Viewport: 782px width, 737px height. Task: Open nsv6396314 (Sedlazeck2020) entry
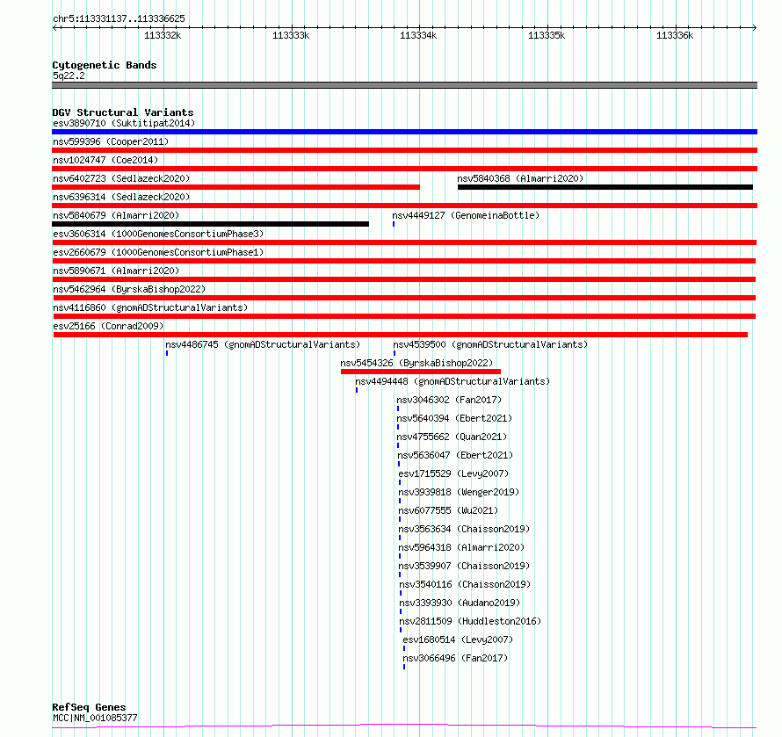point(121,197)
